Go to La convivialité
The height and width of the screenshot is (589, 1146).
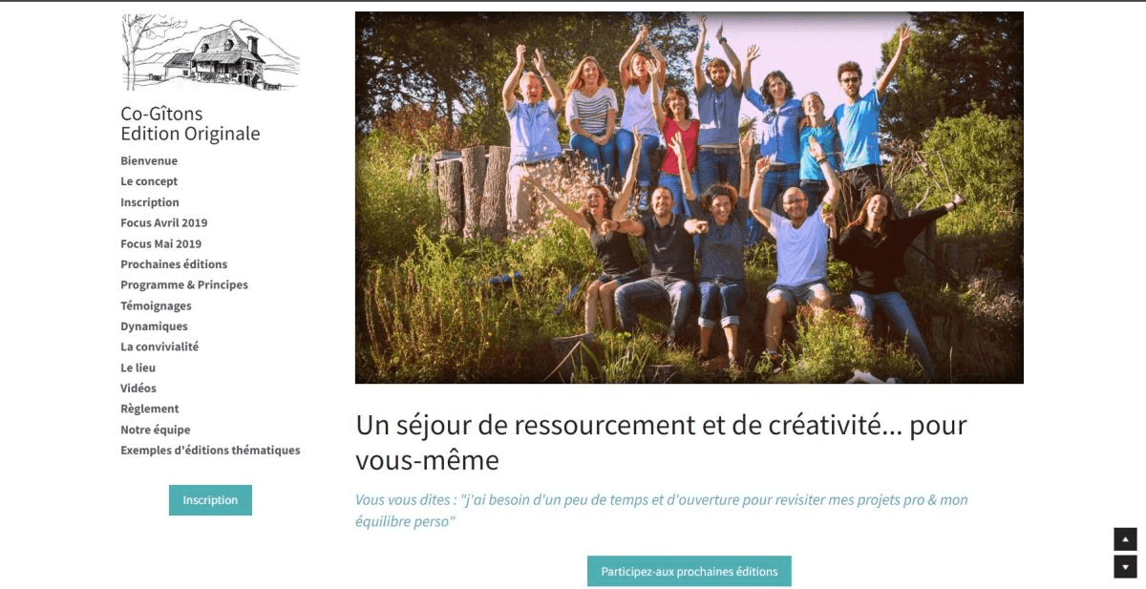click(159, 347)
